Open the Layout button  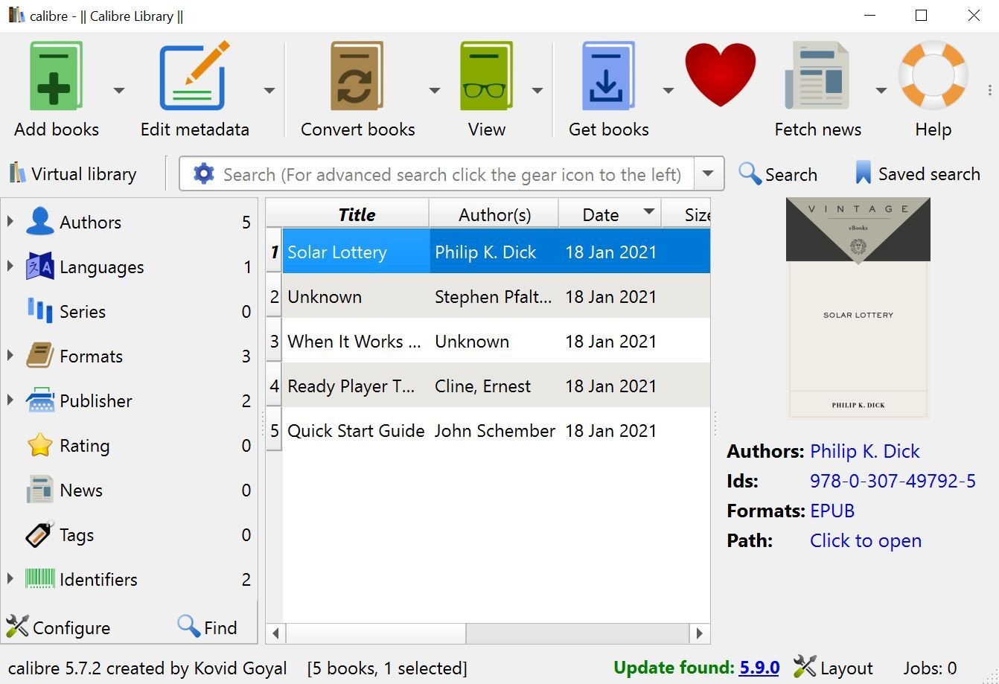833,668
